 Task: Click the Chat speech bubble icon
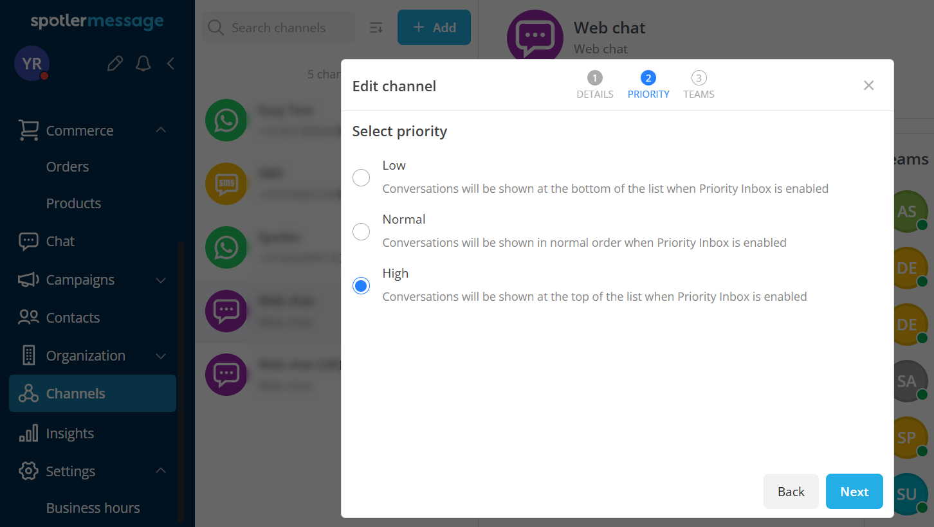point(28,242)
